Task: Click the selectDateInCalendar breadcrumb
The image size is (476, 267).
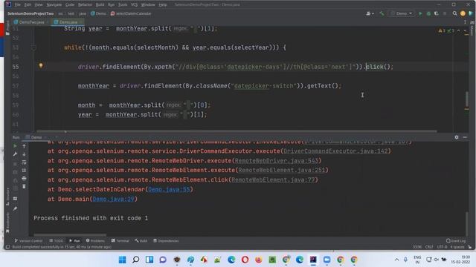Action: [x=131, y=13]
